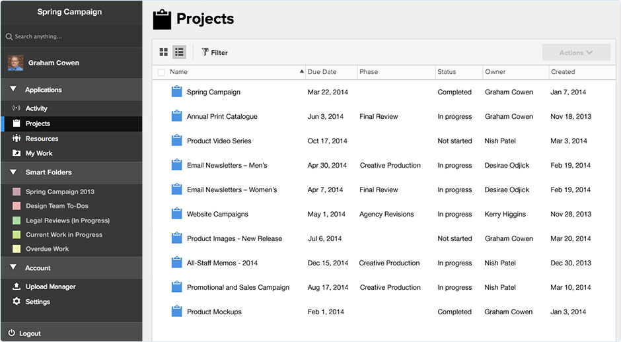Open the Actions dropdown
Screen dimensions: 621x342
pyautogui.click(x=576, y=52)
